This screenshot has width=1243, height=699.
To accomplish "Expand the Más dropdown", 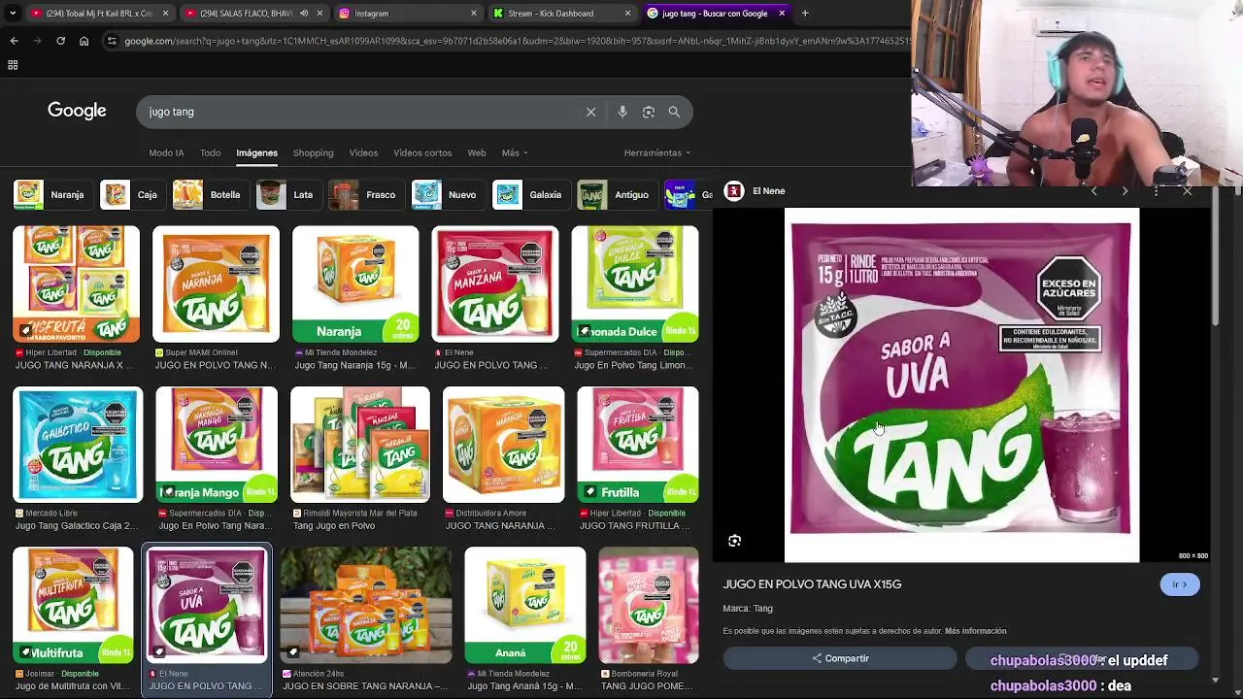I will (x=515, y=152).
